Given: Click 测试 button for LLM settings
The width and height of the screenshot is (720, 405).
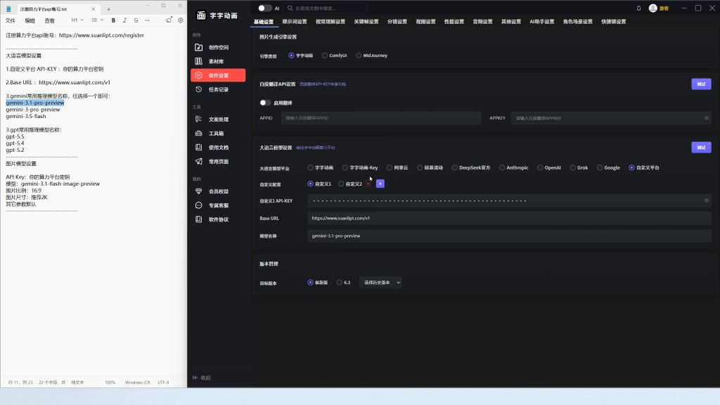Looking at the screenshot, I should tap(701, 148).
